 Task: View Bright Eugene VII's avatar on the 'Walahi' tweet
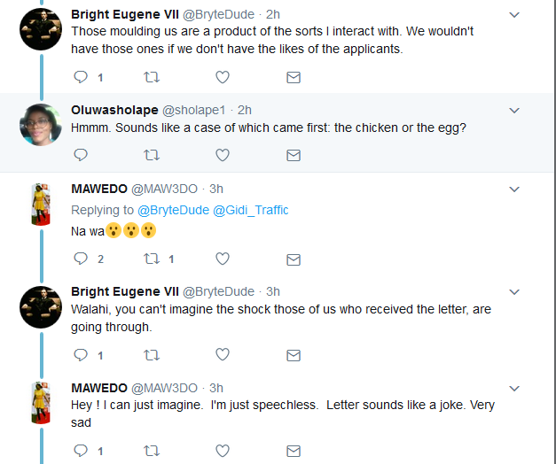click(x=39, y=305)
